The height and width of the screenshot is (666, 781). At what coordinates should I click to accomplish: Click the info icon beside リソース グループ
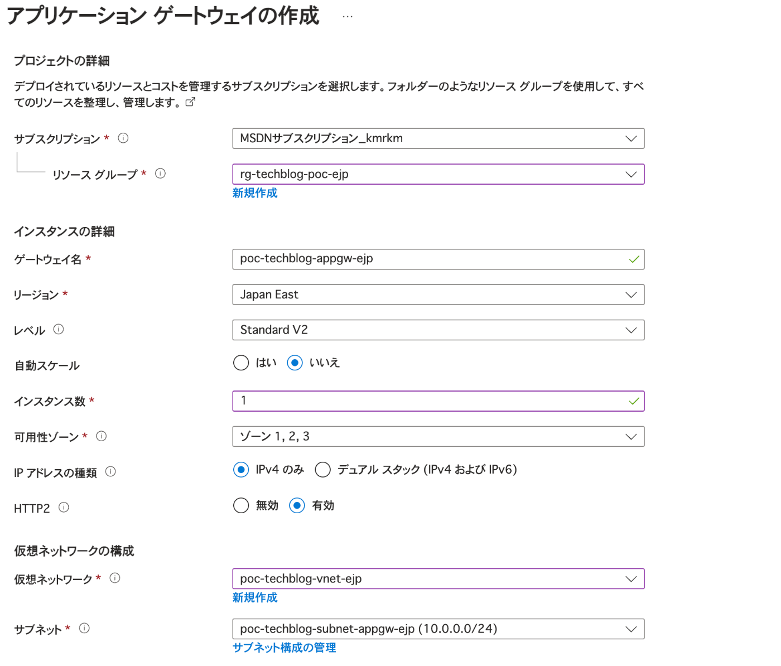pos(161,173)
